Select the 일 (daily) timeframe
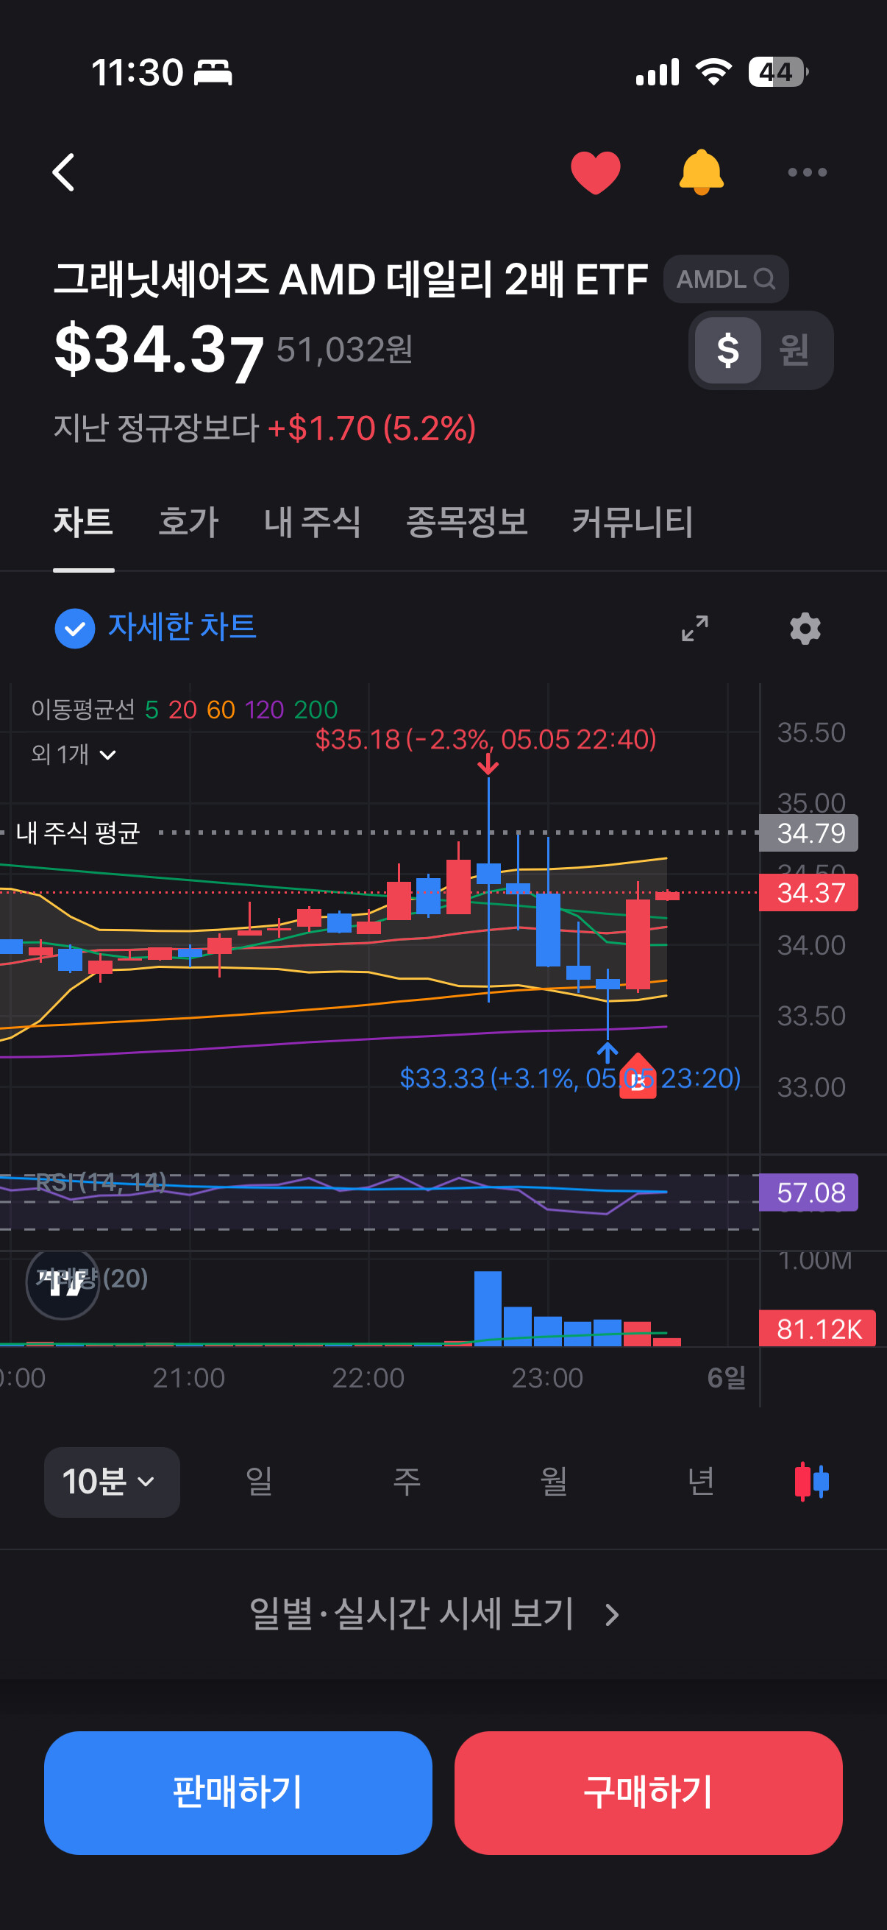Viewport: 887px width, 1930px height. click(259, 1481)
